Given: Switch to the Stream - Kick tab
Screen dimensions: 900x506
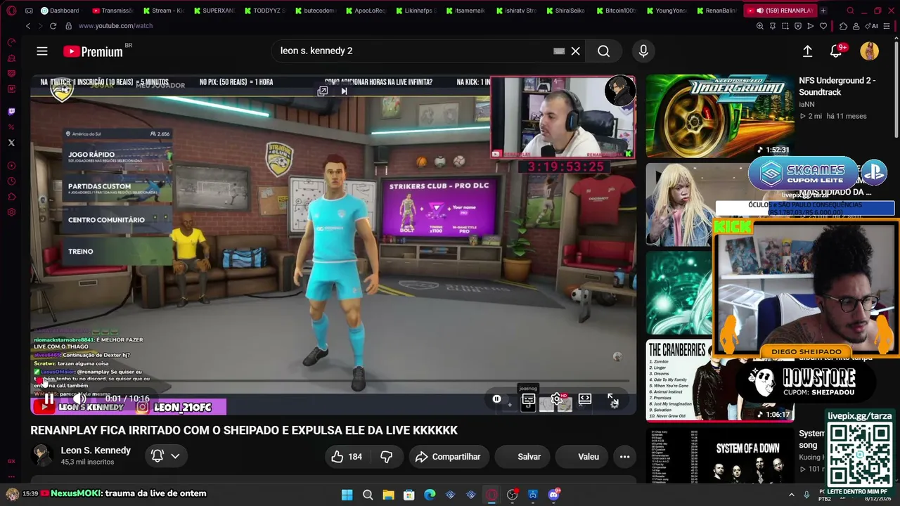Looking at the screenshot, I should point(163,11).
